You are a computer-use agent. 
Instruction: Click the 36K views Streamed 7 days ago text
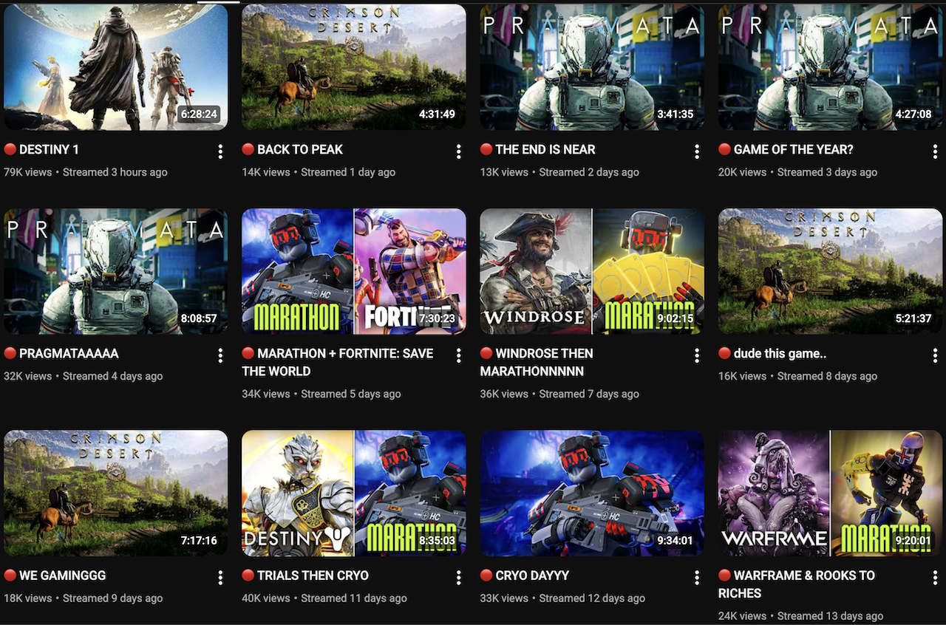[559, 394]
